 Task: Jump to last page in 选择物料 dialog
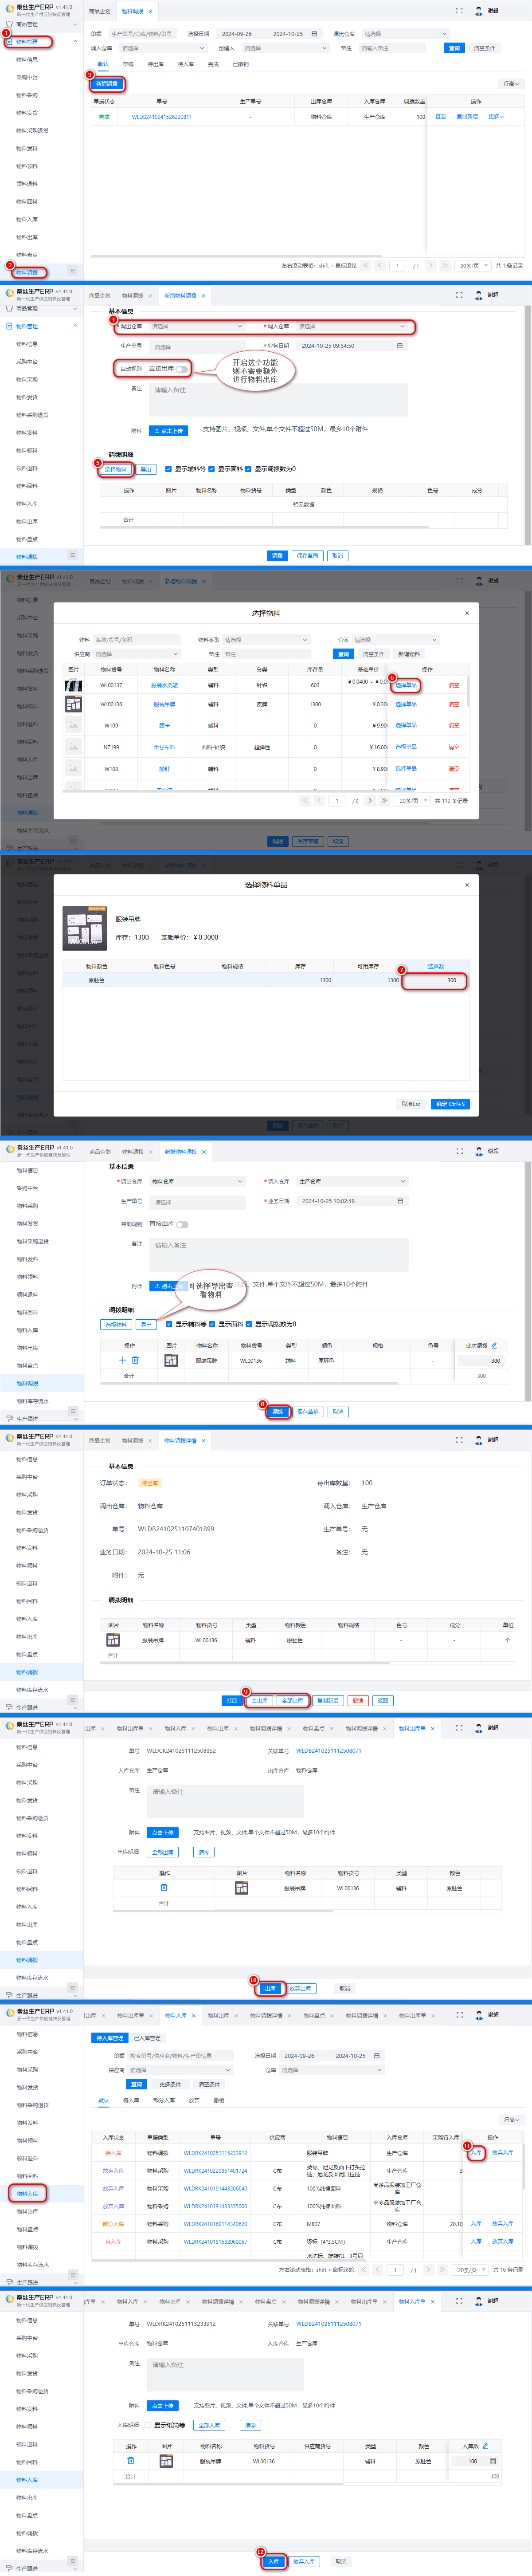384,800
